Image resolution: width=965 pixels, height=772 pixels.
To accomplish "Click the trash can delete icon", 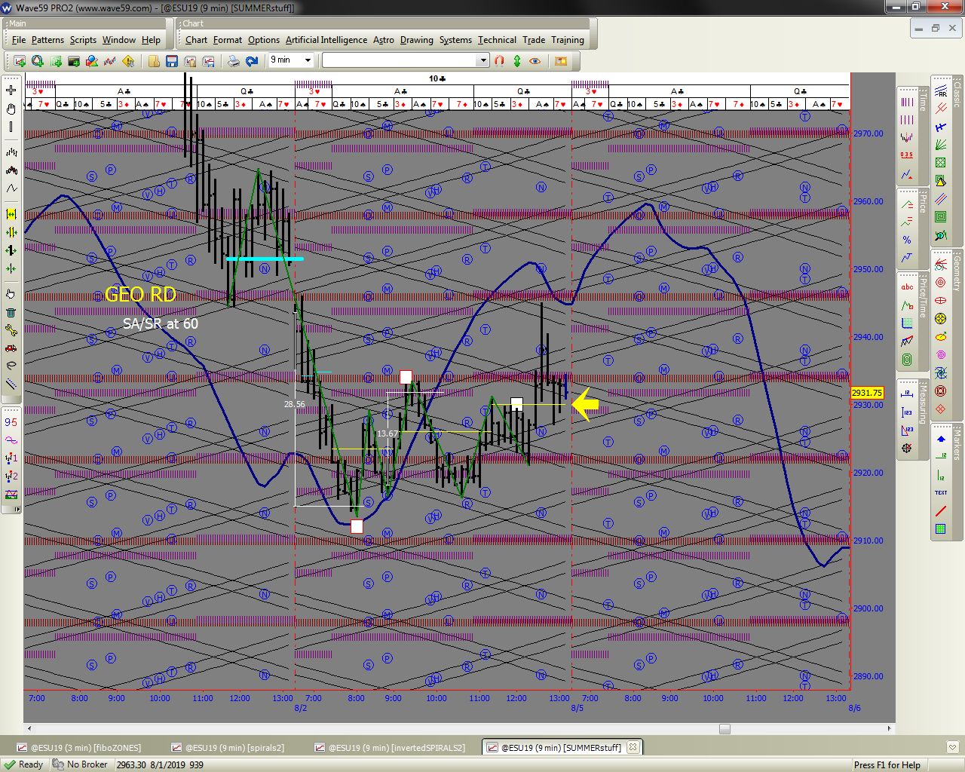I will 11,312.
